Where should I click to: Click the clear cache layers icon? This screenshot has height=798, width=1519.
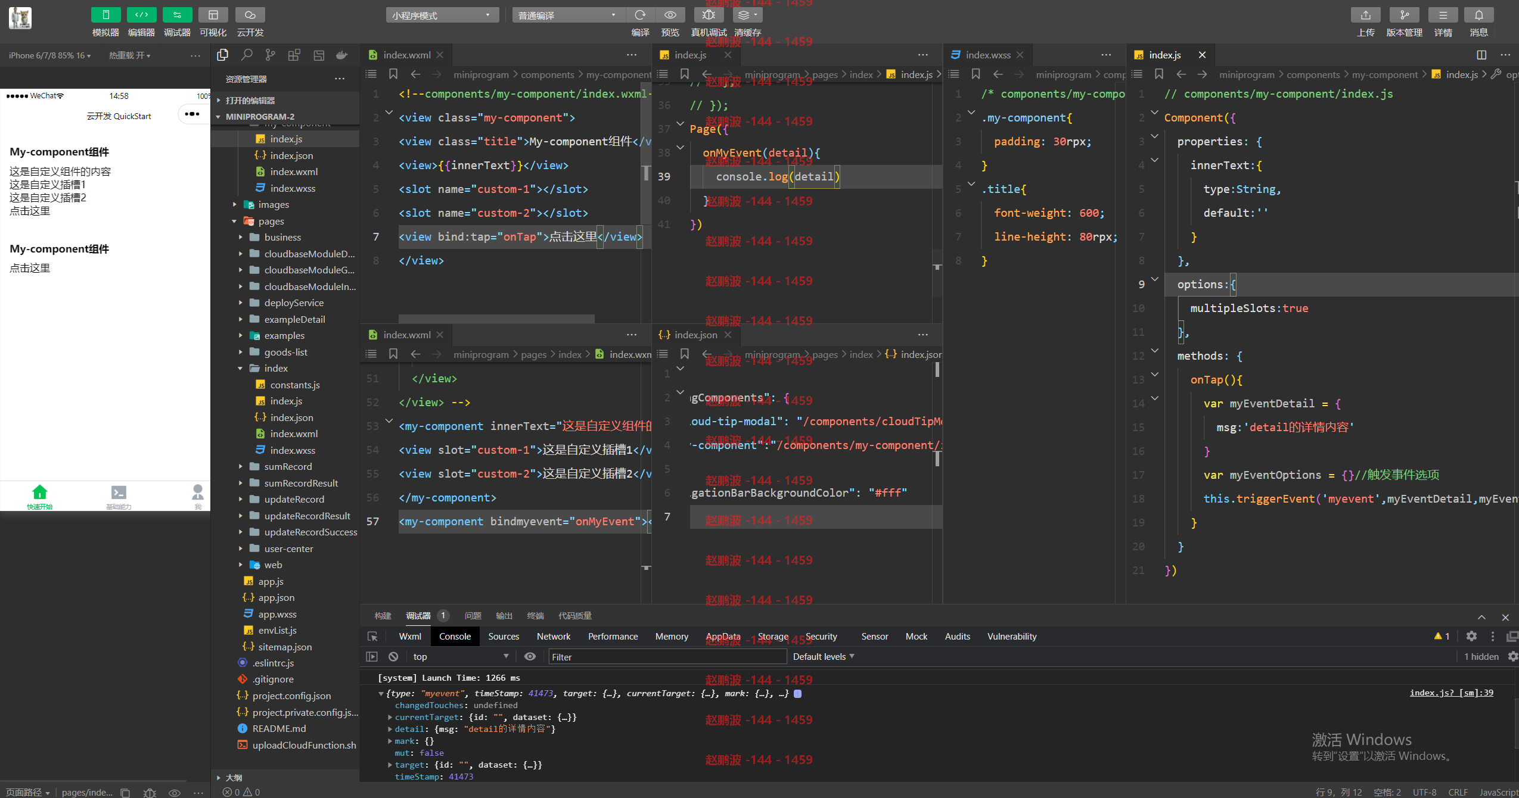pos(747,15)
